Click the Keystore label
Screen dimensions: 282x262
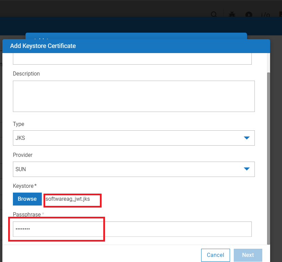click(x=23, y=186)
